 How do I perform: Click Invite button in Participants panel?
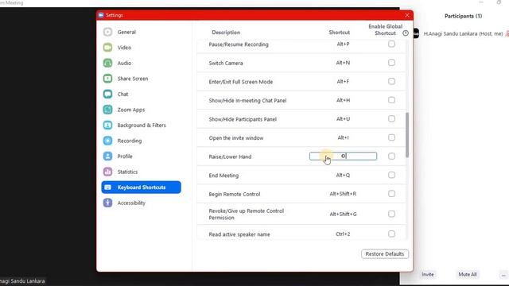click(x=428, y=274)
